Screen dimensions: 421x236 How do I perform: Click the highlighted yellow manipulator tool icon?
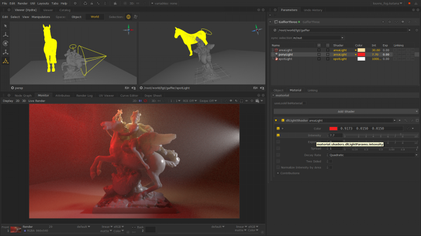point(5,60)
